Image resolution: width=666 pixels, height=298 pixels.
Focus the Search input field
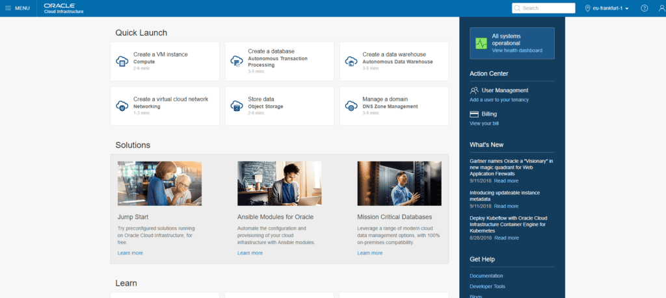pos(543,8)
